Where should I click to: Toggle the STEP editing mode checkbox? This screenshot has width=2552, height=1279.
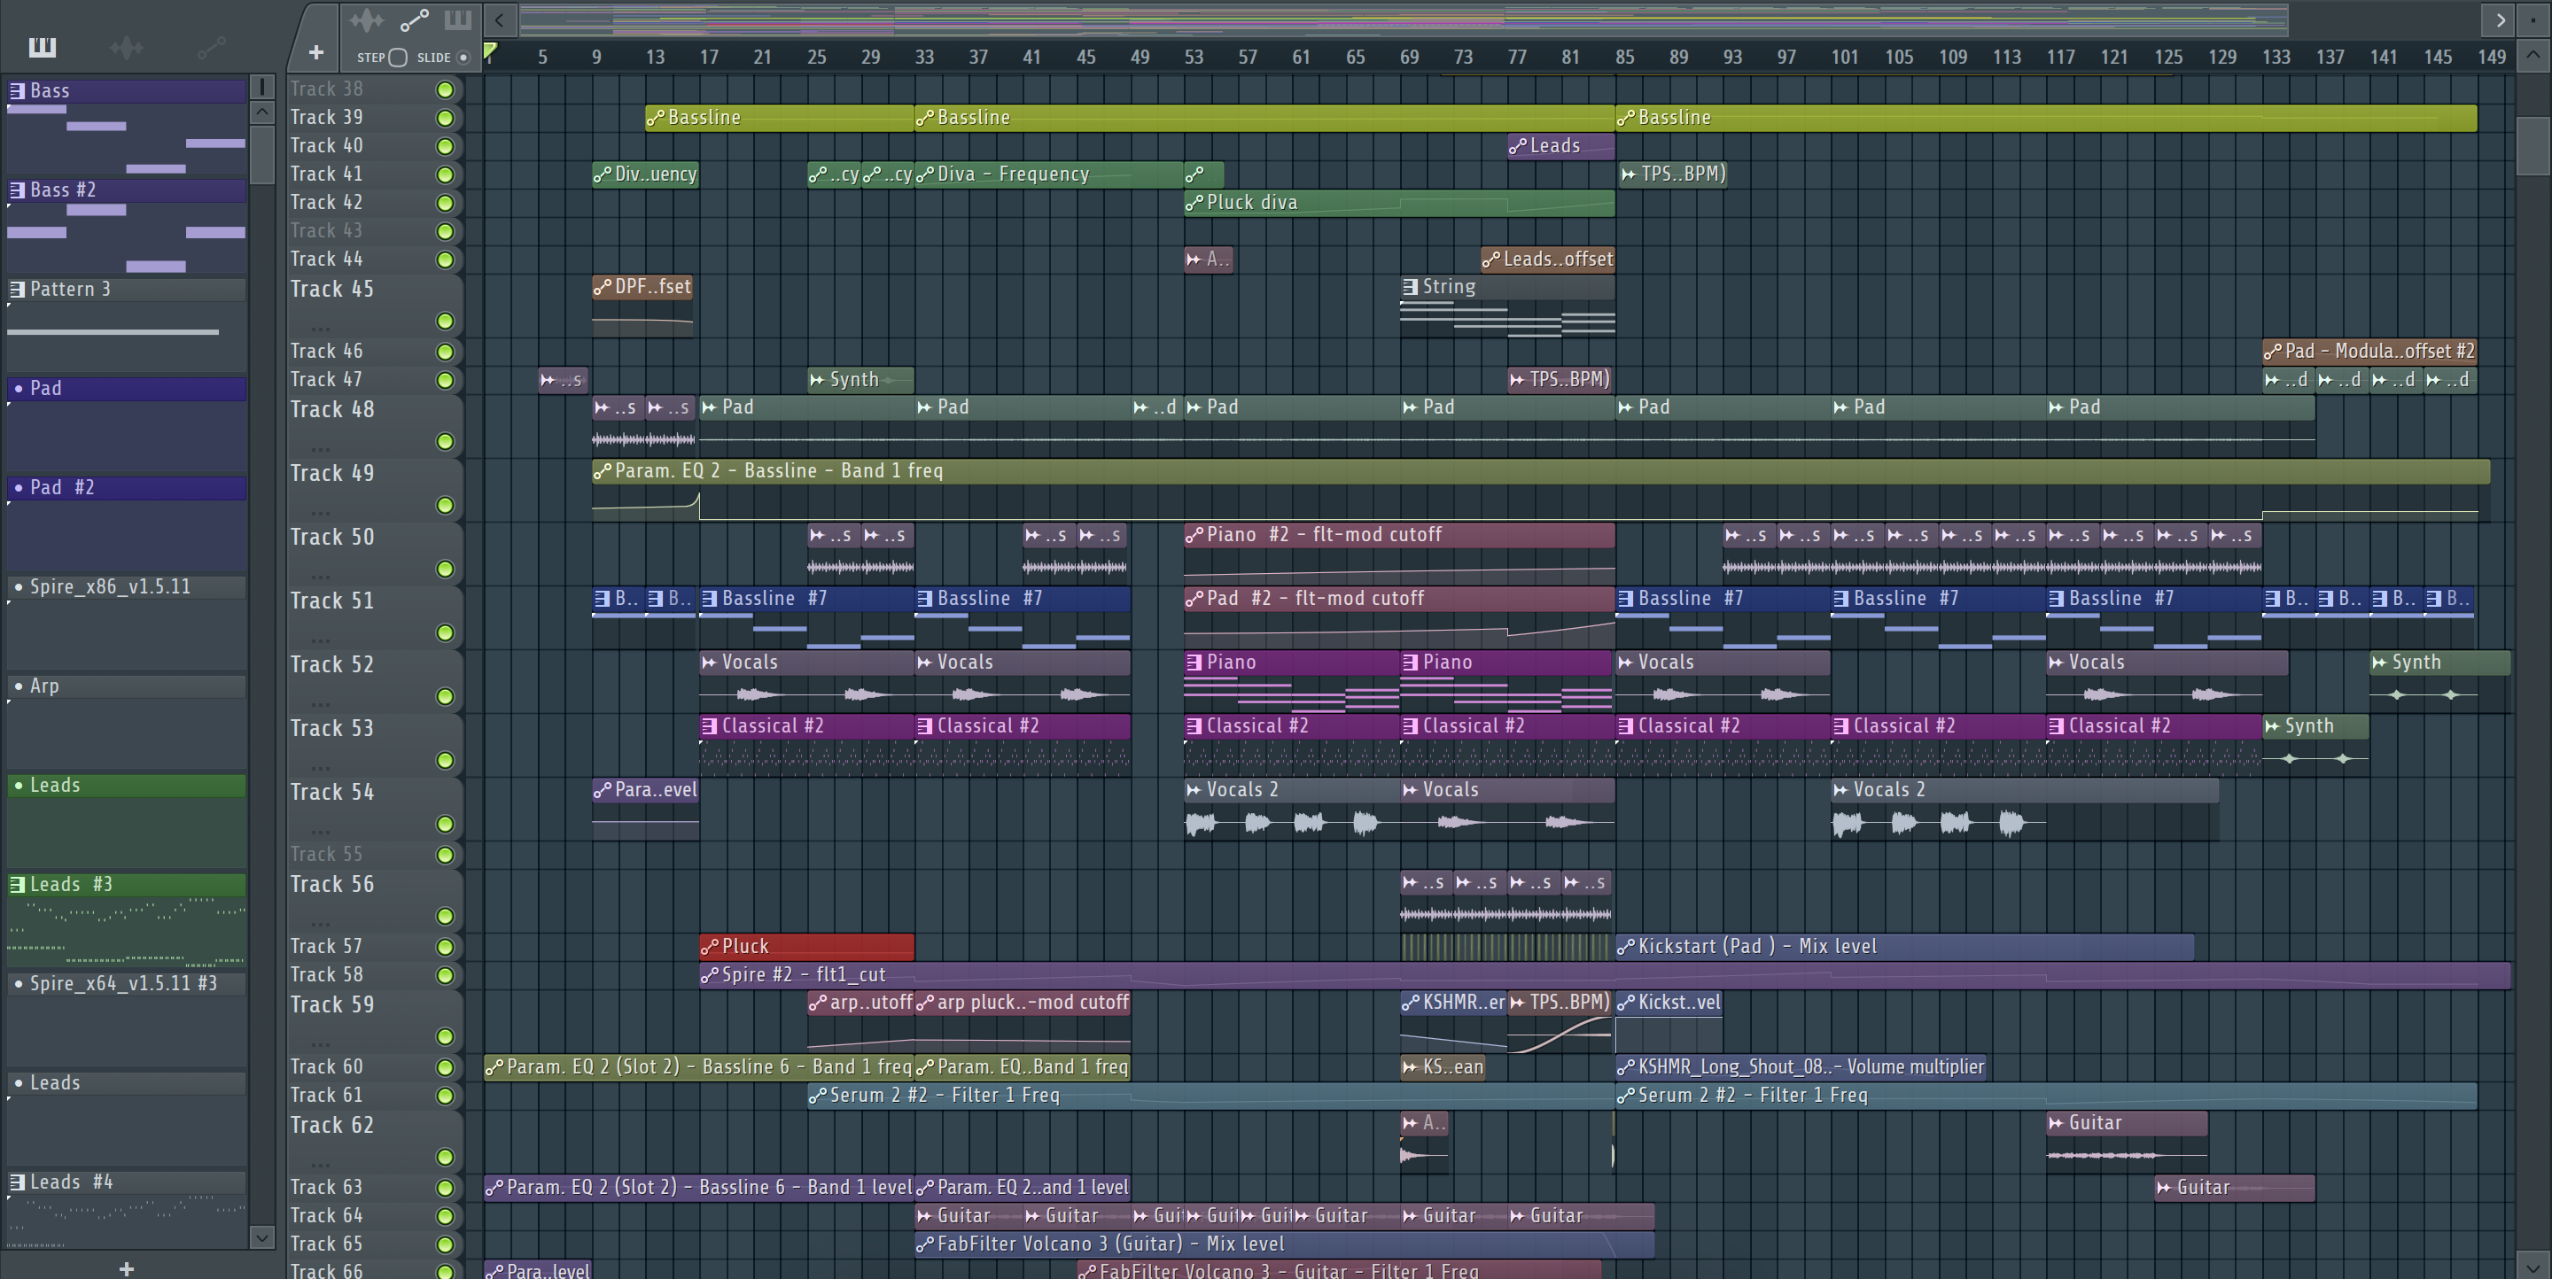click(398, 58)
